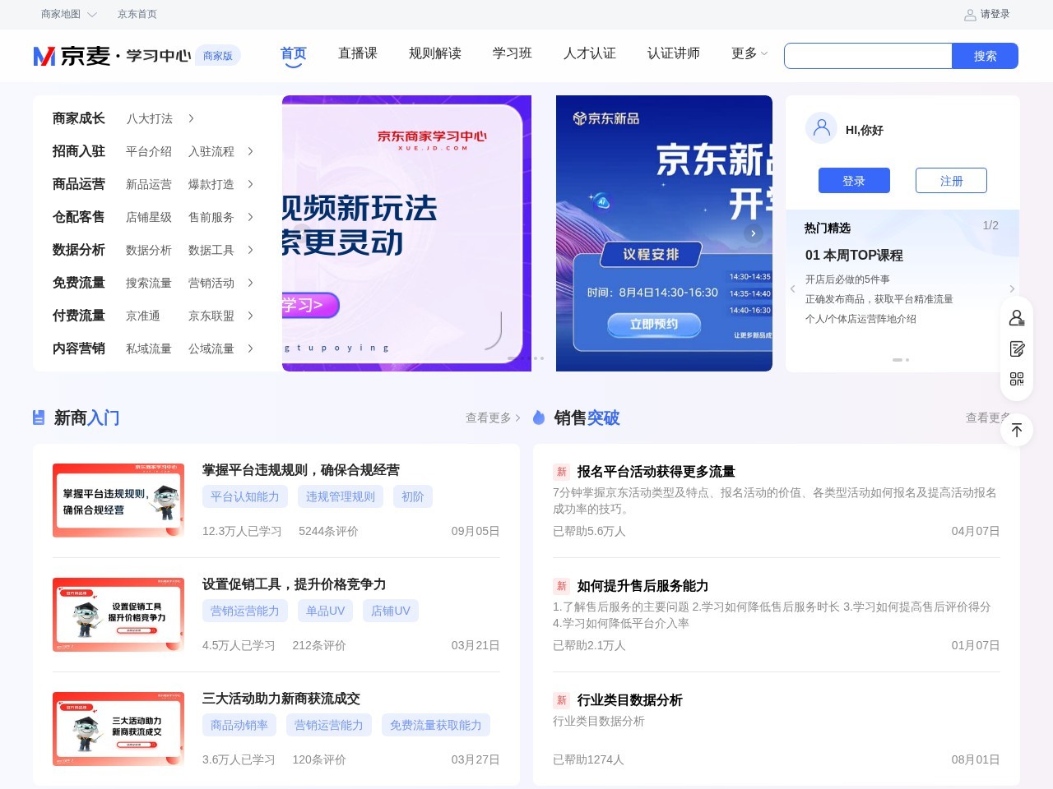Open thumbnail of 掌握平台违规规则 course
Image resolution: width=1053 pixels, height=789 pixels.
coord(118,501)
